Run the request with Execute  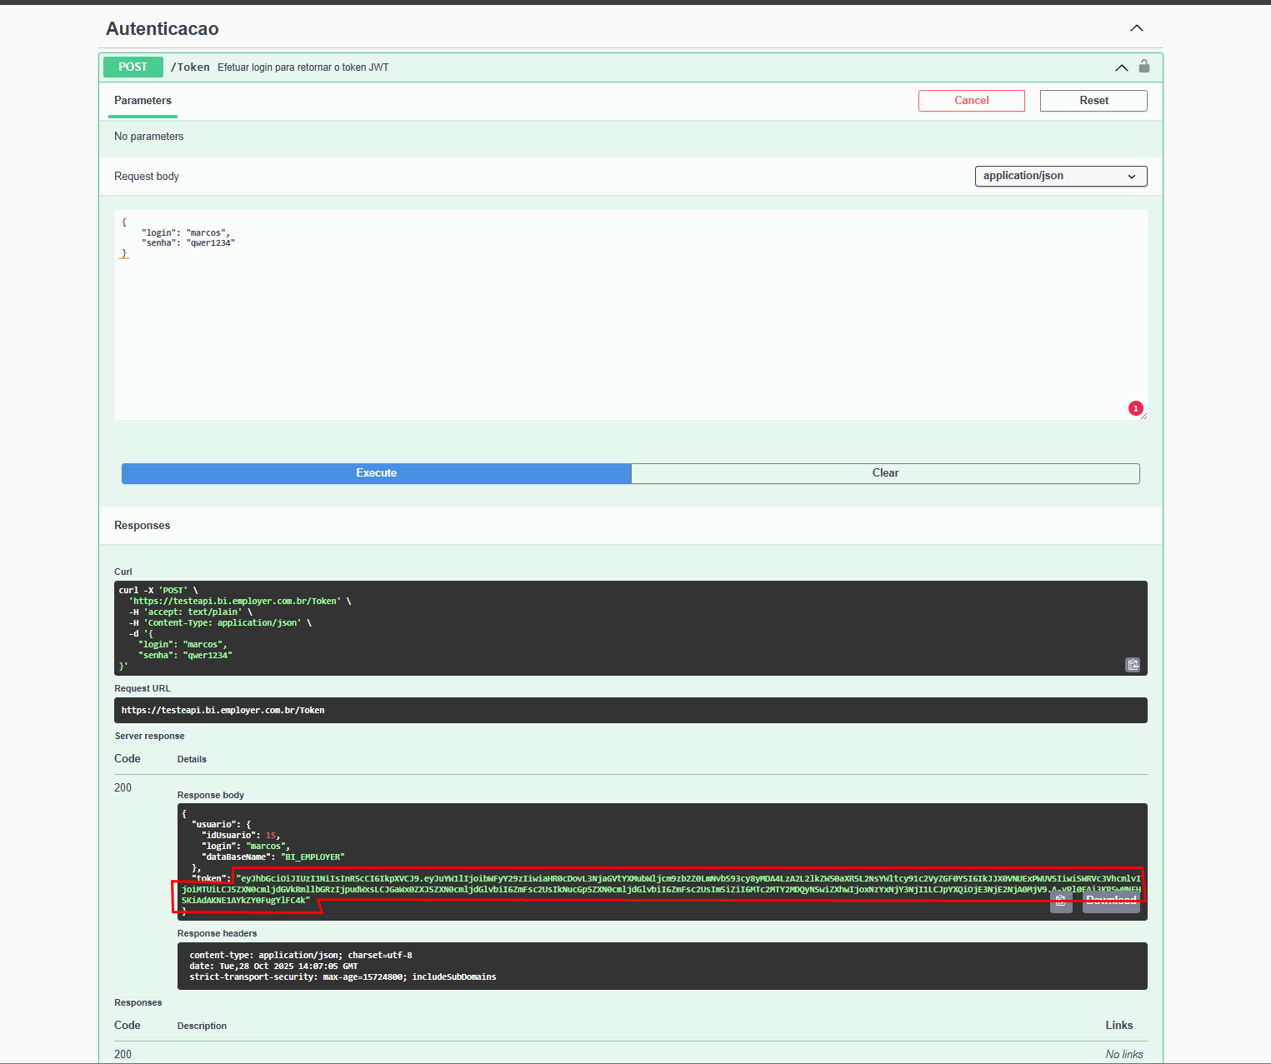tap(377, 473)
